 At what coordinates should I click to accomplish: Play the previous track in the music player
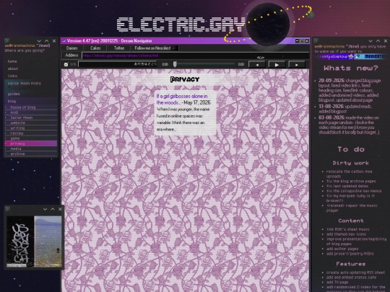tap(257, 65)
